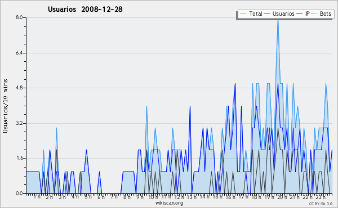Click the 'CC BY-SA 3.0' license text
The height and width of the screenshot is (208, 338).
[321, 204]
